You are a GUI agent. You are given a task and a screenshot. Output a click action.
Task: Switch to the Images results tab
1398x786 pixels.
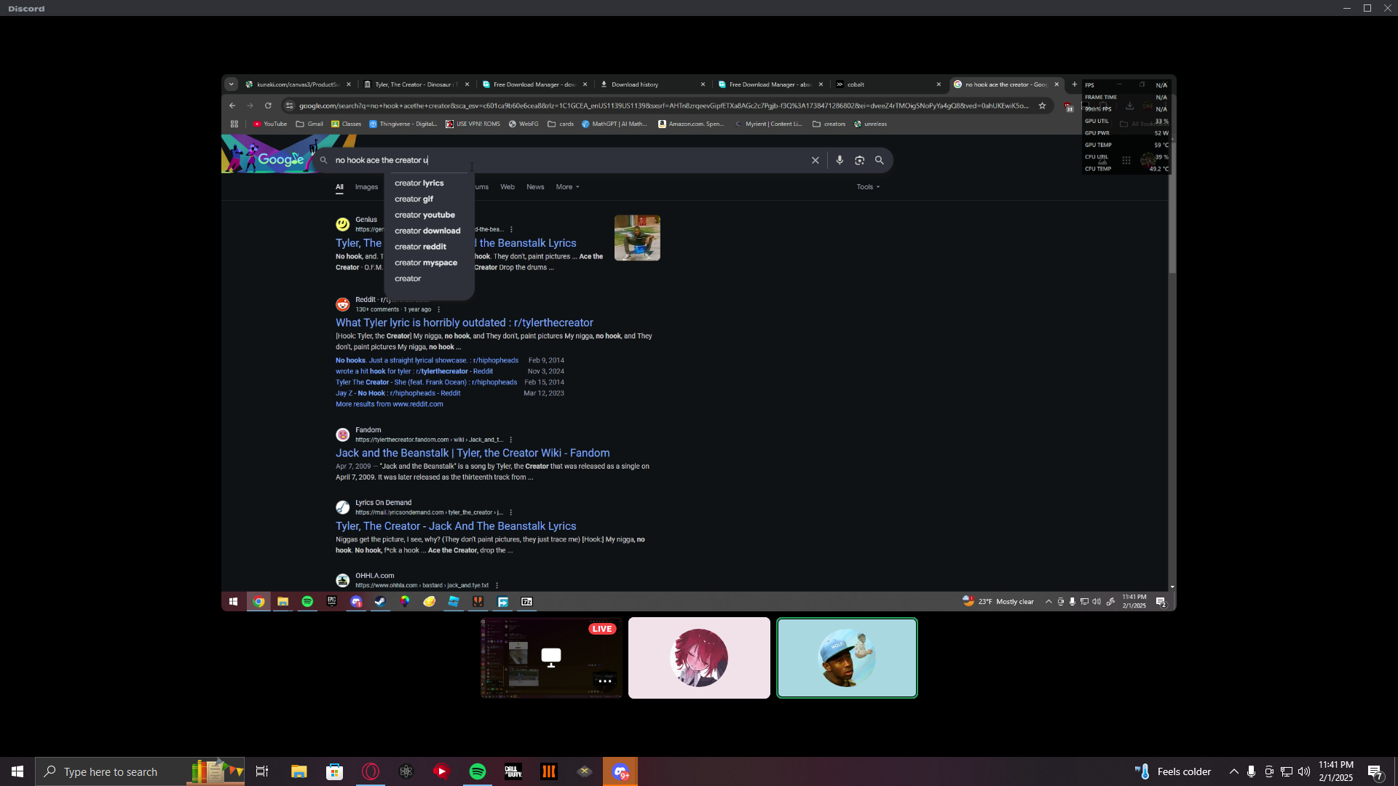pyautogui.click(x=366, y=187)
